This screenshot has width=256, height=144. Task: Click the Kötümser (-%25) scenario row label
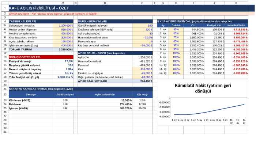[31, 100]
